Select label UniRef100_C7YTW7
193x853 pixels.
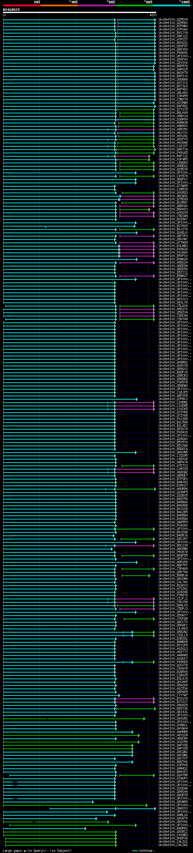coord(173,695)
